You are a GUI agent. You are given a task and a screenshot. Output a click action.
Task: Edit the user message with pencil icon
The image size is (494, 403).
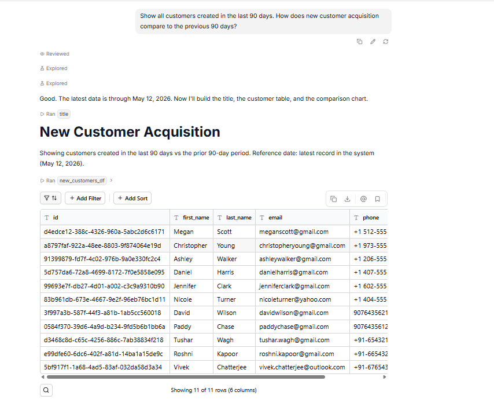373,42
